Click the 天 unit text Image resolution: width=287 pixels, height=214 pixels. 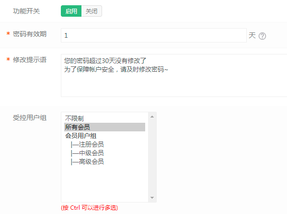pos(252,35)
